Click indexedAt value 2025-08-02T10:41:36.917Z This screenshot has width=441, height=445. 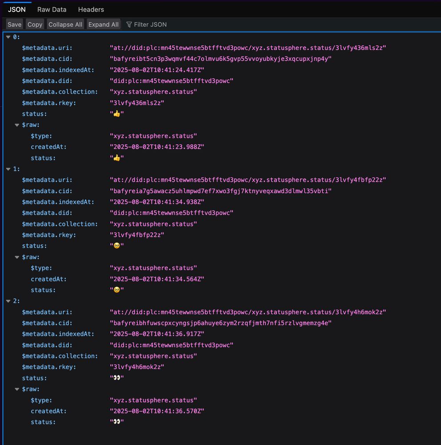157,334
